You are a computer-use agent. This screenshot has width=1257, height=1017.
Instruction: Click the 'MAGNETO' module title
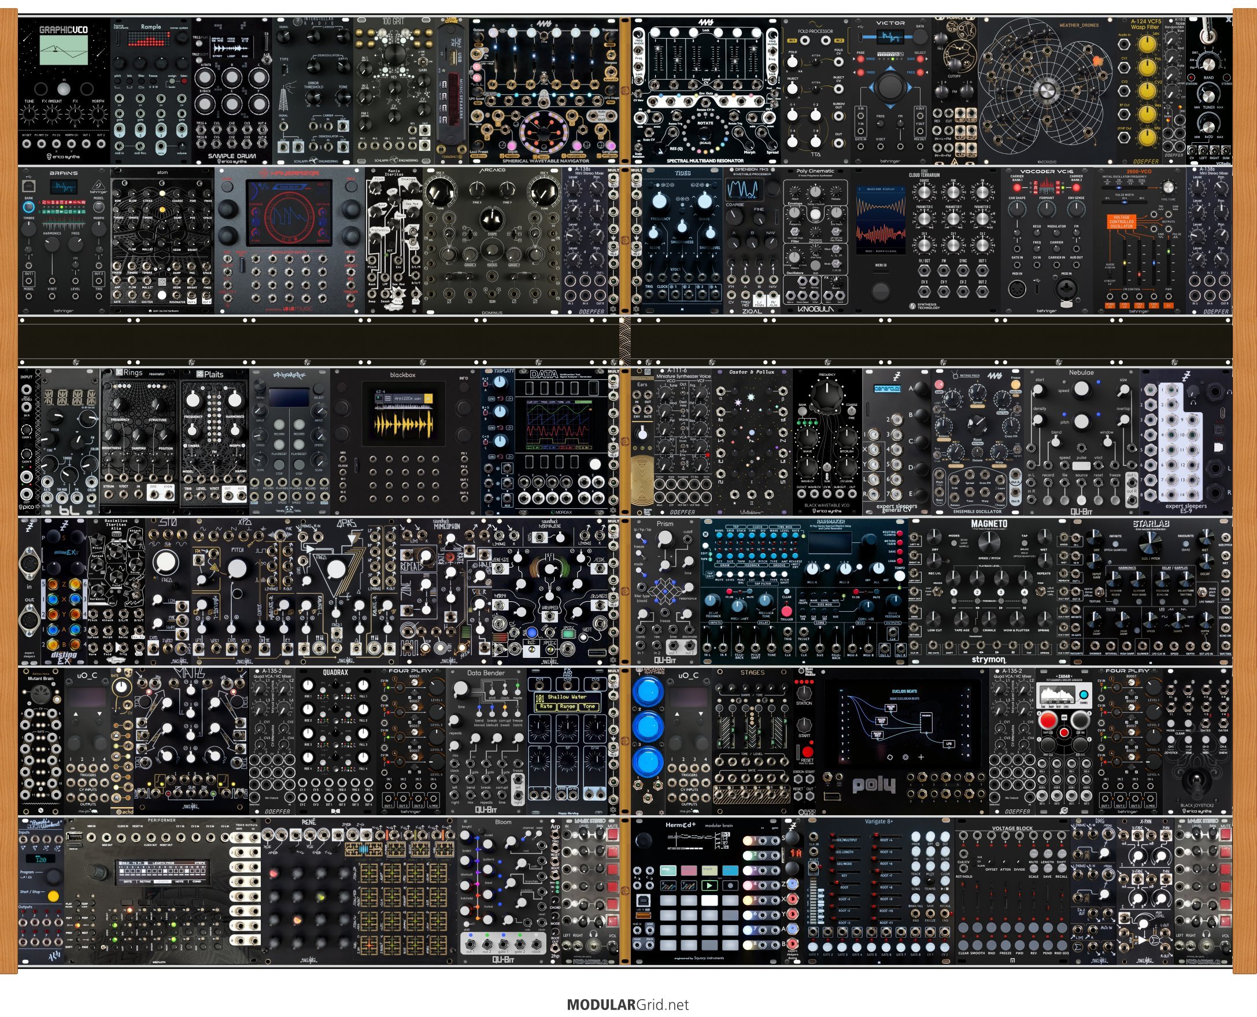click(989, 523)
